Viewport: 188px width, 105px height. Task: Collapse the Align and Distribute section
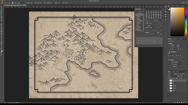click(168, 52)
